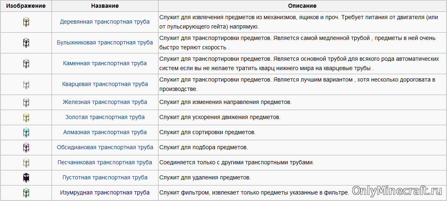Open the Кварцевая транспортная труба page
The image size is (447, 201).
point(105,84)
